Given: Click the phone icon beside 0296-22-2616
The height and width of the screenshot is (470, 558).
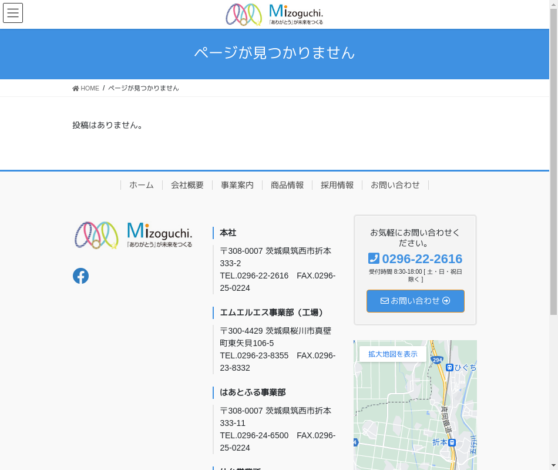Looking at the screenshot, I should pyautogui.click(x=374, y=258).
